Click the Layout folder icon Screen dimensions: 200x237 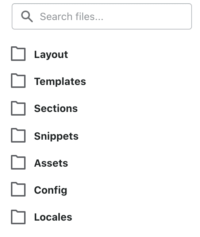[x=18, y=54]
